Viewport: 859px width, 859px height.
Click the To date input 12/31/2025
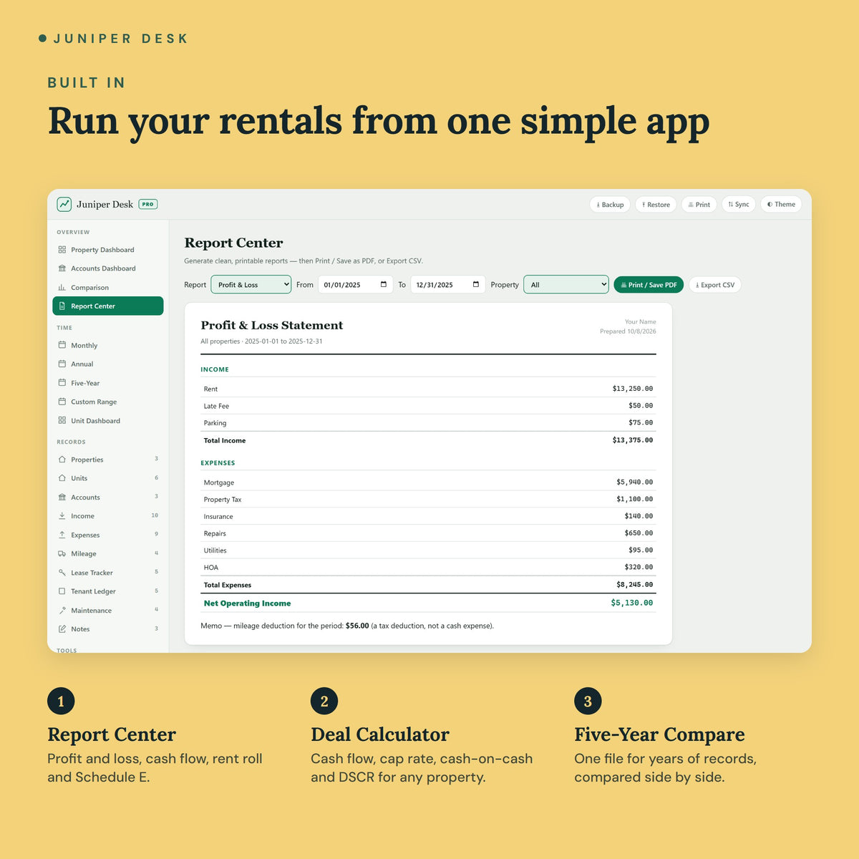(x=448, y=284)
